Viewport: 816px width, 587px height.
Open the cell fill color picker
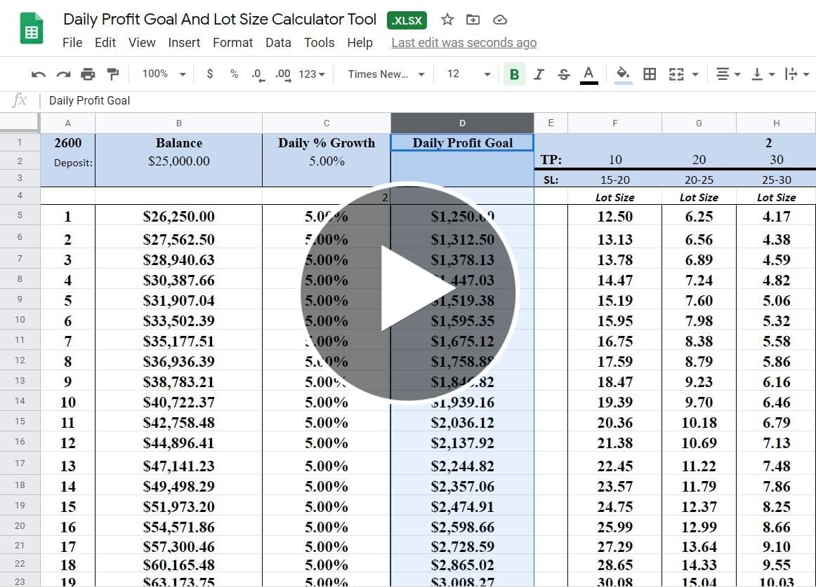pyautogui.click(x=623, y=74)
